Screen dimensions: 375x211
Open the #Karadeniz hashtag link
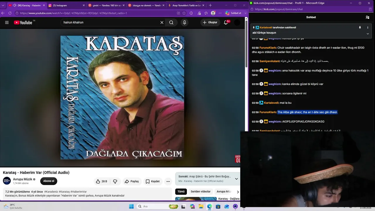(51, 192)
